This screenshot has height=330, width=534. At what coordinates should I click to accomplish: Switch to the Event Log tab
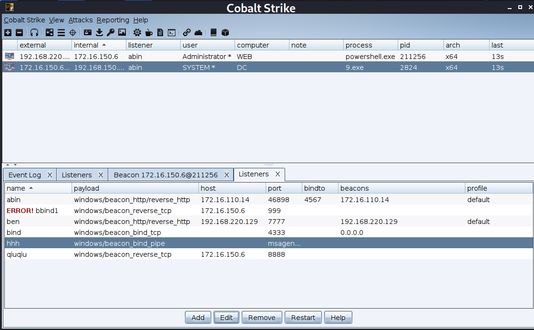click(24, 175)
